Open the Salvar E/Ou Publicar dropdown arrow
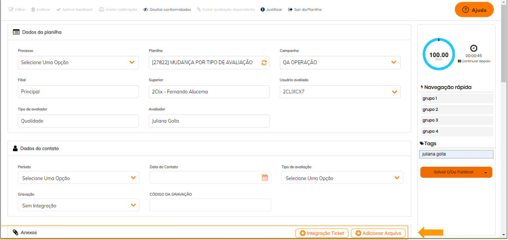508x240 pixels. pos(486,172)
